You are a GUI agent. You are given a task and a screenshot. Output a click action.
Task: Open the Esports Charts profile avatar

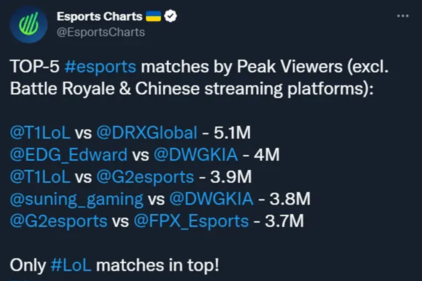[x=29, y=24]
